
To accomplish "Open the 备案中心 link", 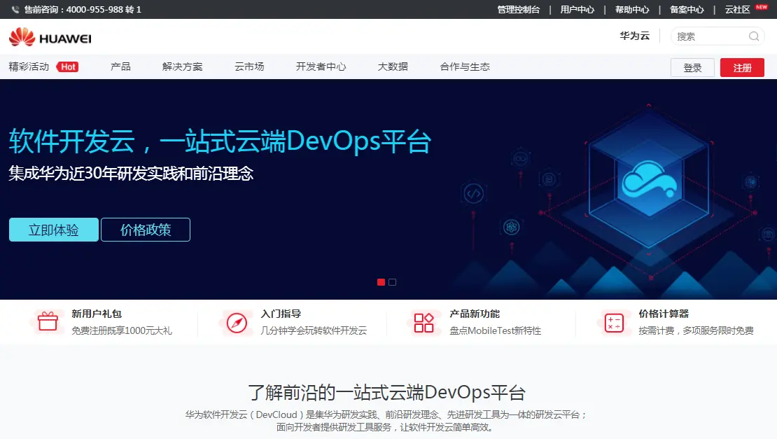I will [x=687, y=9].
